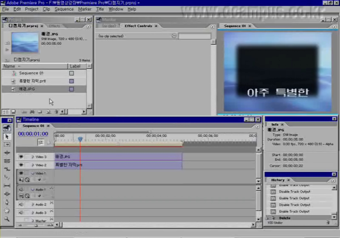Toggle the Video 1 track eye
Image resolution: width=340 pixels, height=238 pixels.
click(x=21, y=173)
